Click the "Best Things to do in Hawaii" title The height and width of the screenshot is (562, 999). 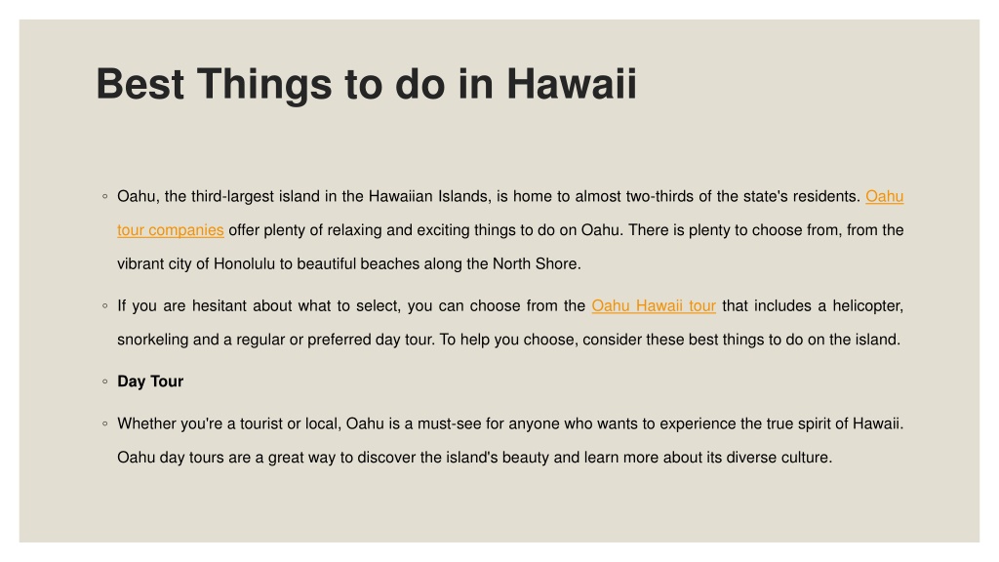(367, 84)
